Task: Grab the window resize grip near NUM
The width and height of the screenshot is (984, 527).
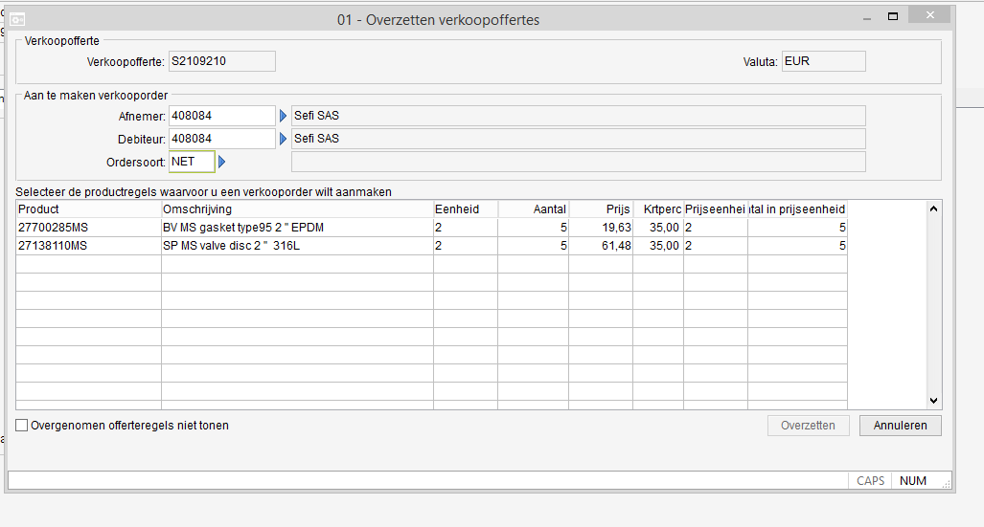Action: click(x=947, y=483)
